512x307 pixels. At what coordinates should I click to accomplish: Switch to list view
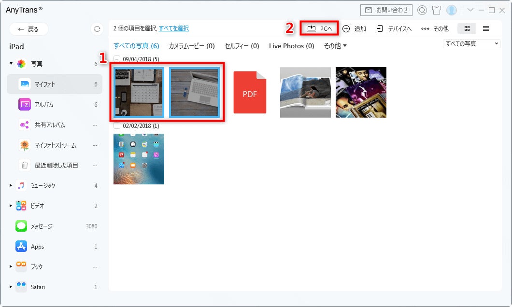(486, 28)
